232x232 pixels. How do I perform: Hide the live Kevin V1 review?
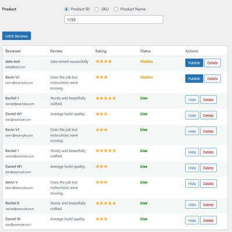tap(192, 131)
